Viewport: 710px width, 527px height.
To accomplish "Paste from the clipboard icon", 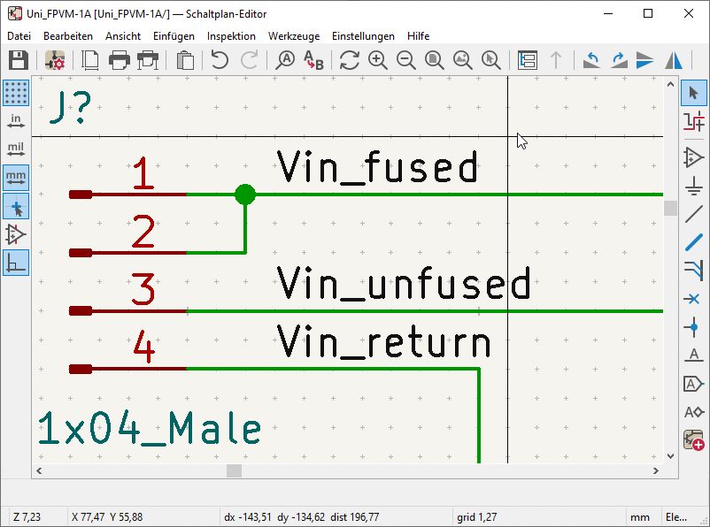I will pos(185,60).
